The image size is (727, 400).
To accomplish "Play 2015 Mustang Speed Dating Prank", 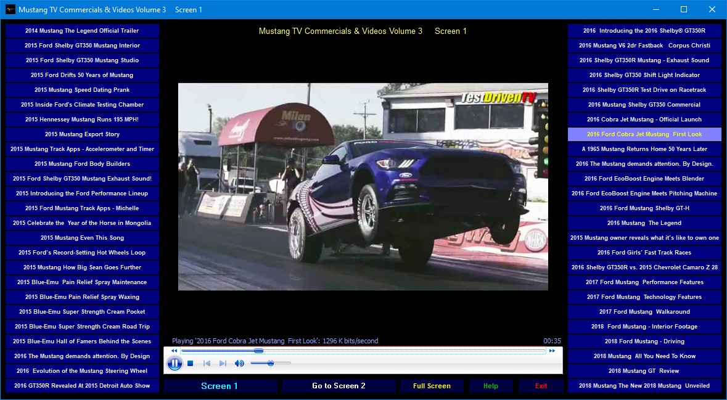I will coord(82,90).
